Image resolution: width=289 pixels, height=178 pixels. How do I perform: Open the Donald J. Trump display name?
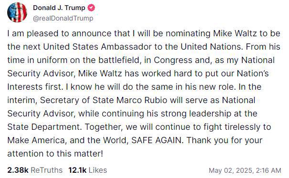point(59,8)
